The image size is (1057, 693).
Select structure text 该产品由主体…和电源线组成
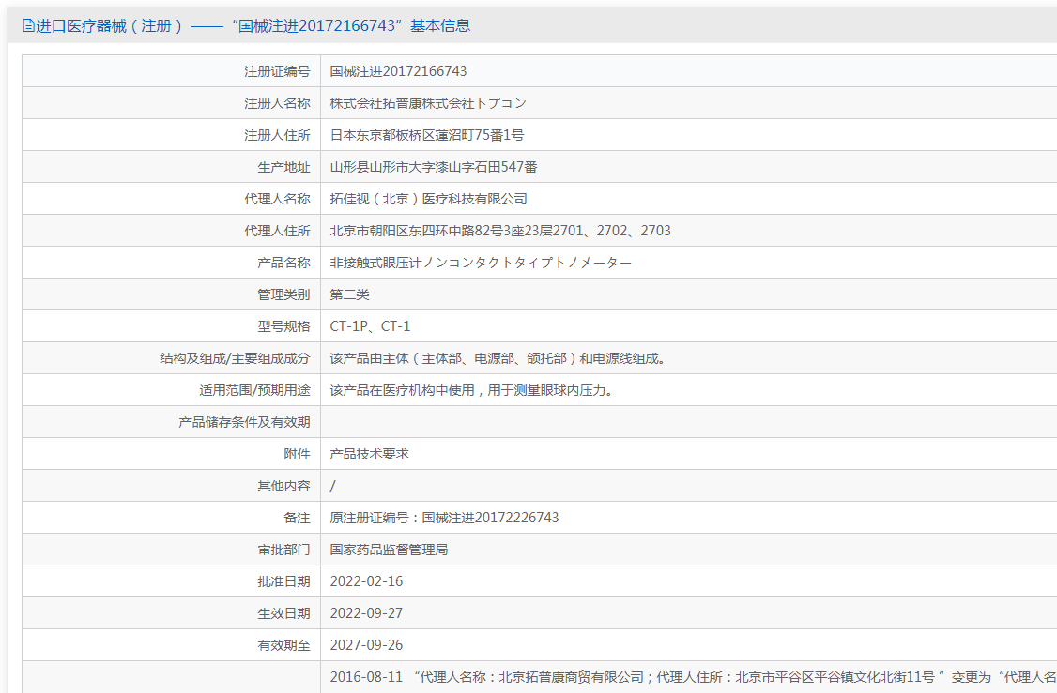(x=498, y=358)
